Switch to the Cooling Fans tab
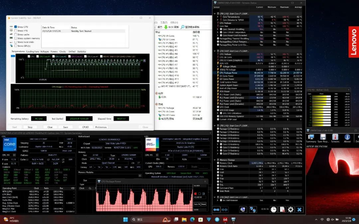Screen dimensions: 359x224 click(33, 52)
